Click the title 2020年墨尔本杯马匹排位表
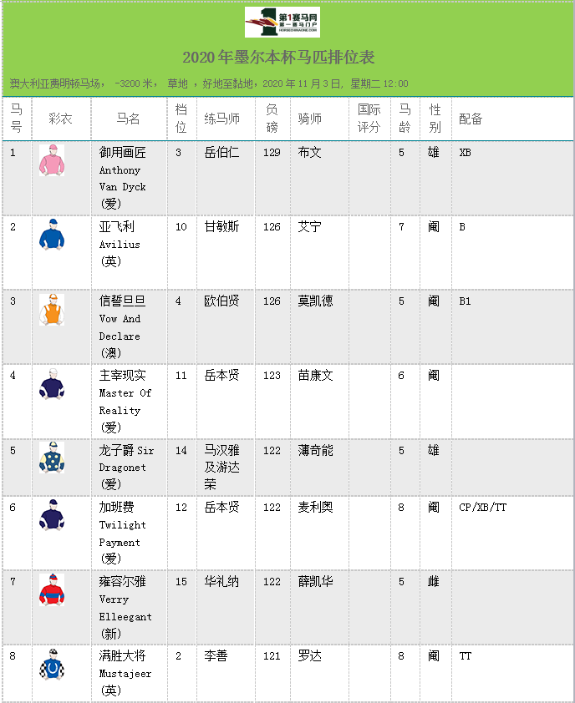575x703 pixels. coord(278,58)
